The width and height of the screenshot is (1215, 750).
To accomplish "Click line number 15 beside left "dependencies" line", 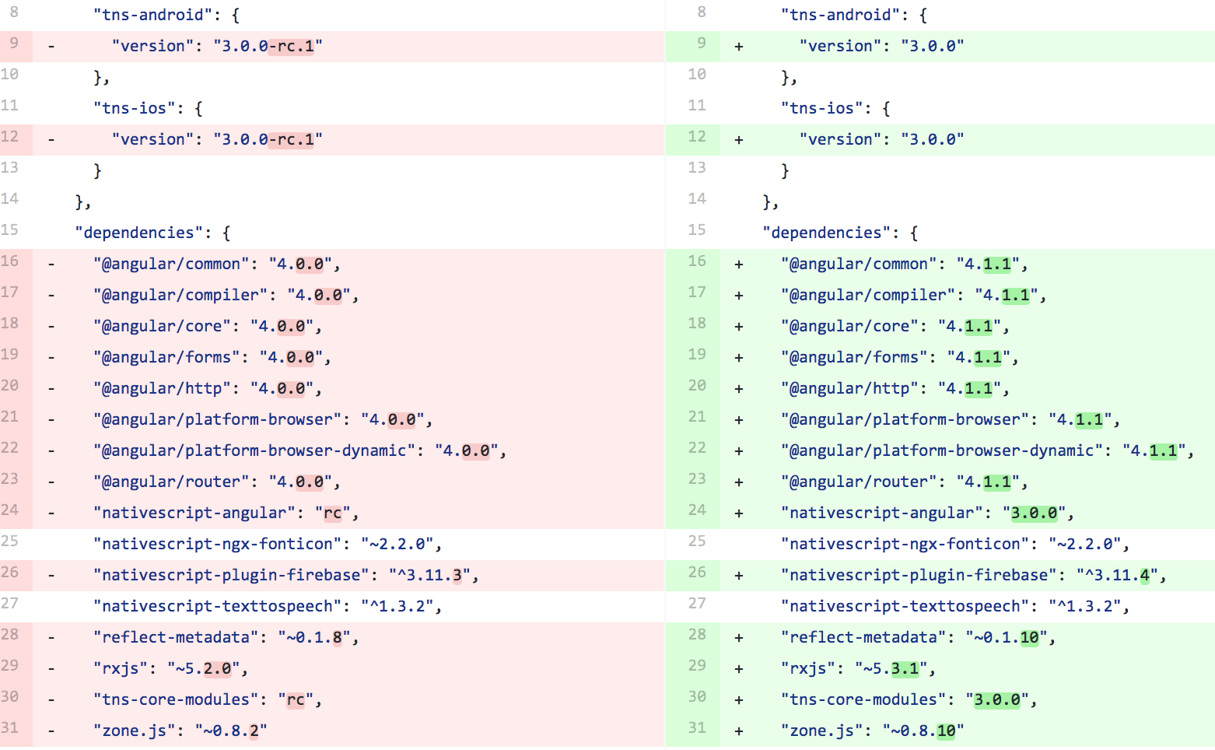I will pyautogui.click(x=9, y=230).
